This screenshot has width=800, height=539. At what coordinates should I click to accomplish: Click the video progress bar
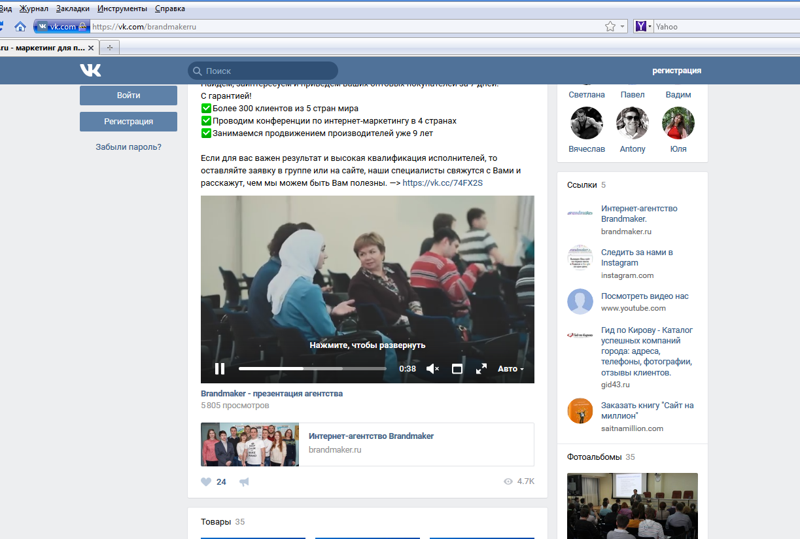[x=313, y=369]
